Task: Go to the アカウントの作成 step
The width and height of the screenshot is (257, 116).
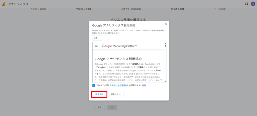Action: coord(38,9)
